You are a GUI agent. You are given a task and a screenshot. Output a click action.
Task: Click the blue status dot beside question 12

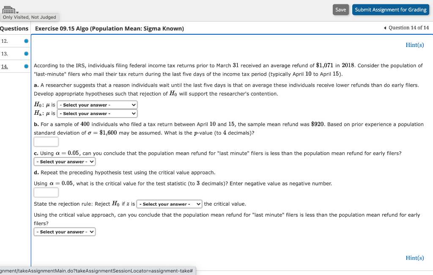point(26,41)
